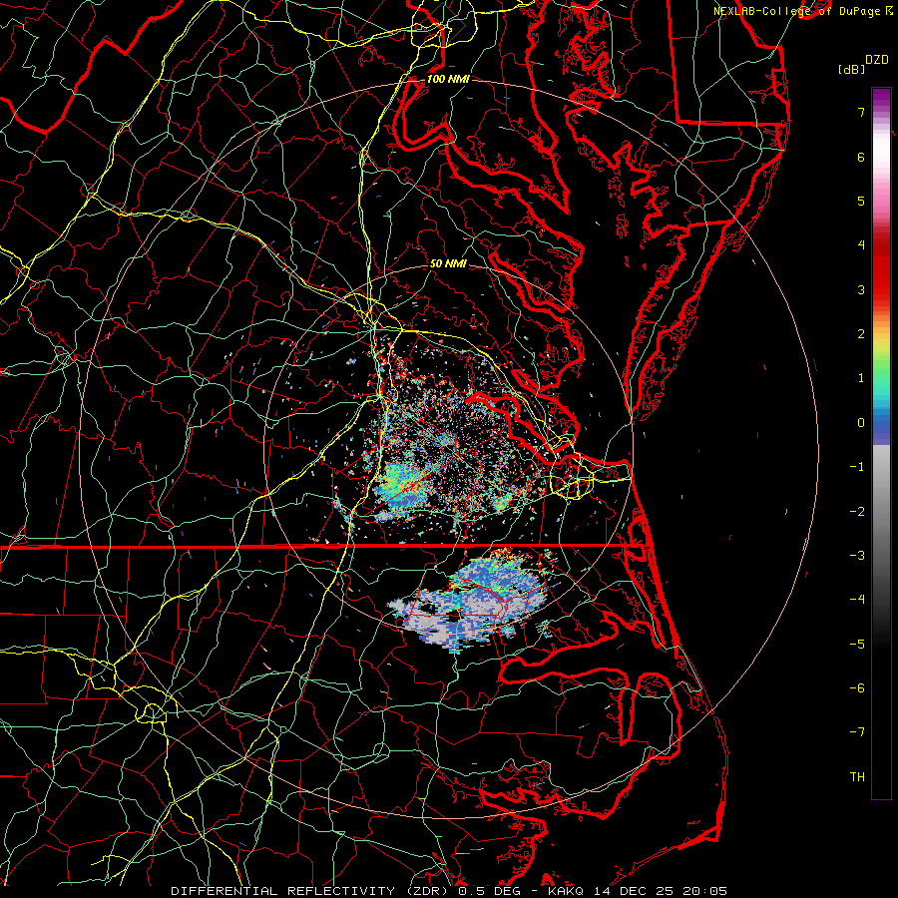This screenshot has width=898, height=898.
Task: Click the -6 dB scale label
Action: point(857,688)
